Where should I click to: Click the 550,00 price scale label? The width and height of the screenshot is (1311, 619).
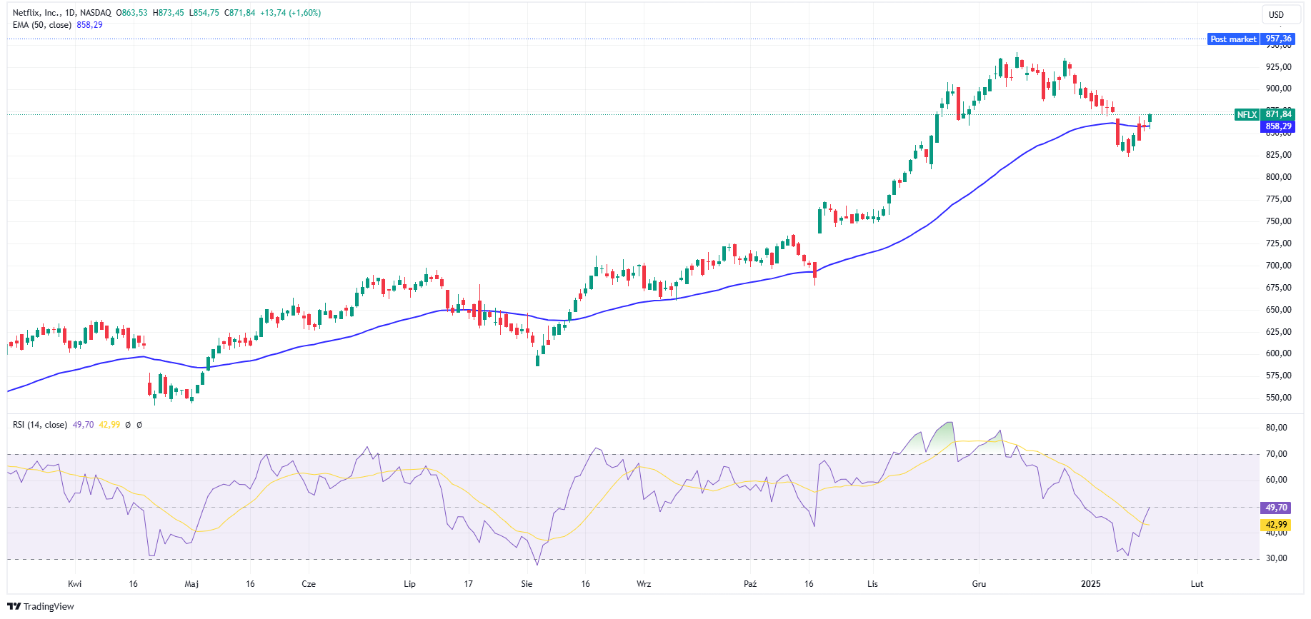point(1278,398)
